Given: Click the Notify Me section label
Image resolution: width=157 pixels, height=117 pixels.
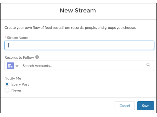Looking at the screenshot, I should tap(13, 78).
